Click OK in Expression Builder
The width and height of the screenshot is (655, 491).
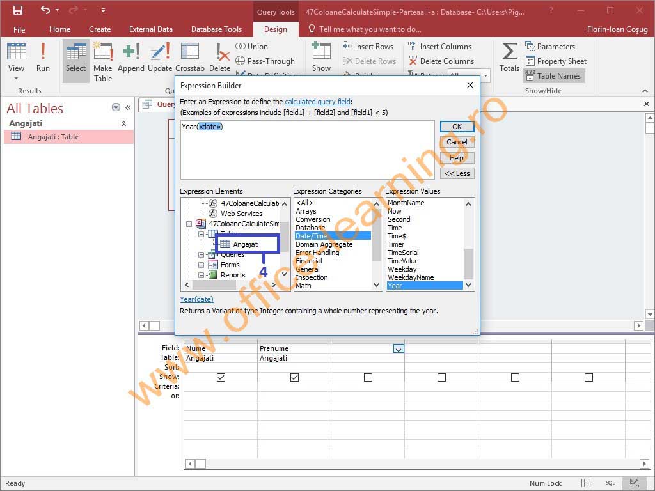(x=457, y=127)
